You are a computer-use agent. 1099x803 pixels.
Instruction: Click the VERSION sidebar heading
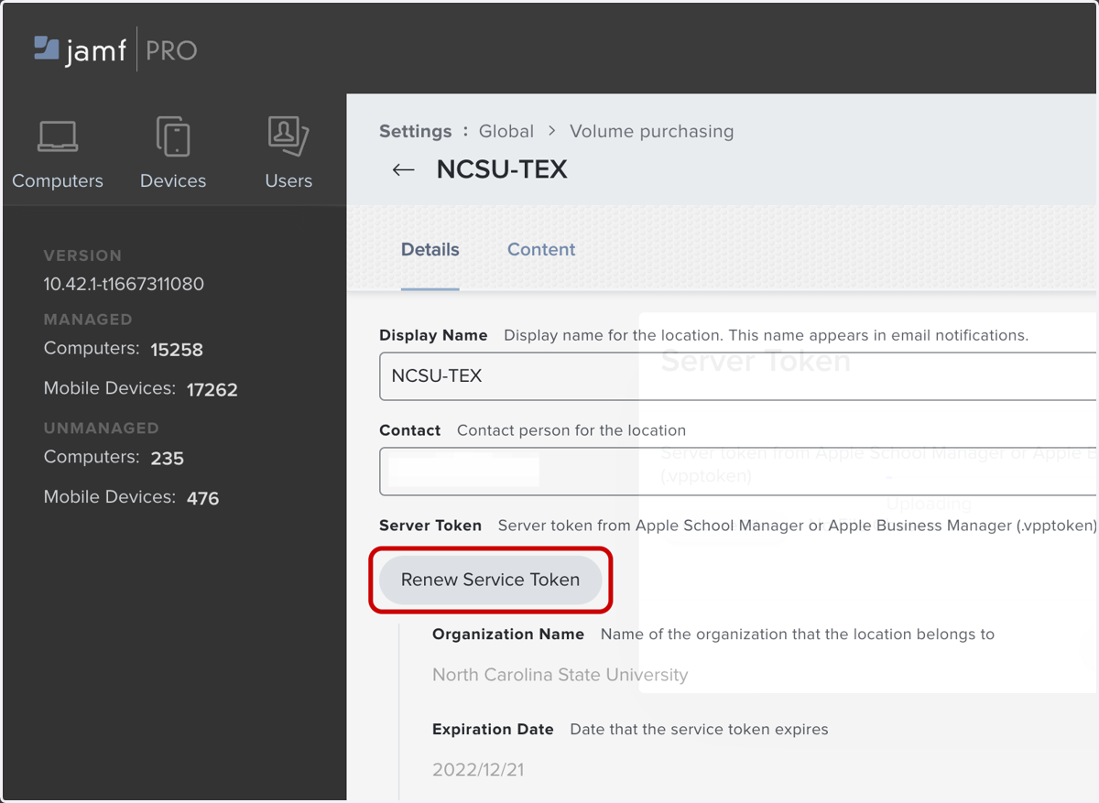(82, 255)
